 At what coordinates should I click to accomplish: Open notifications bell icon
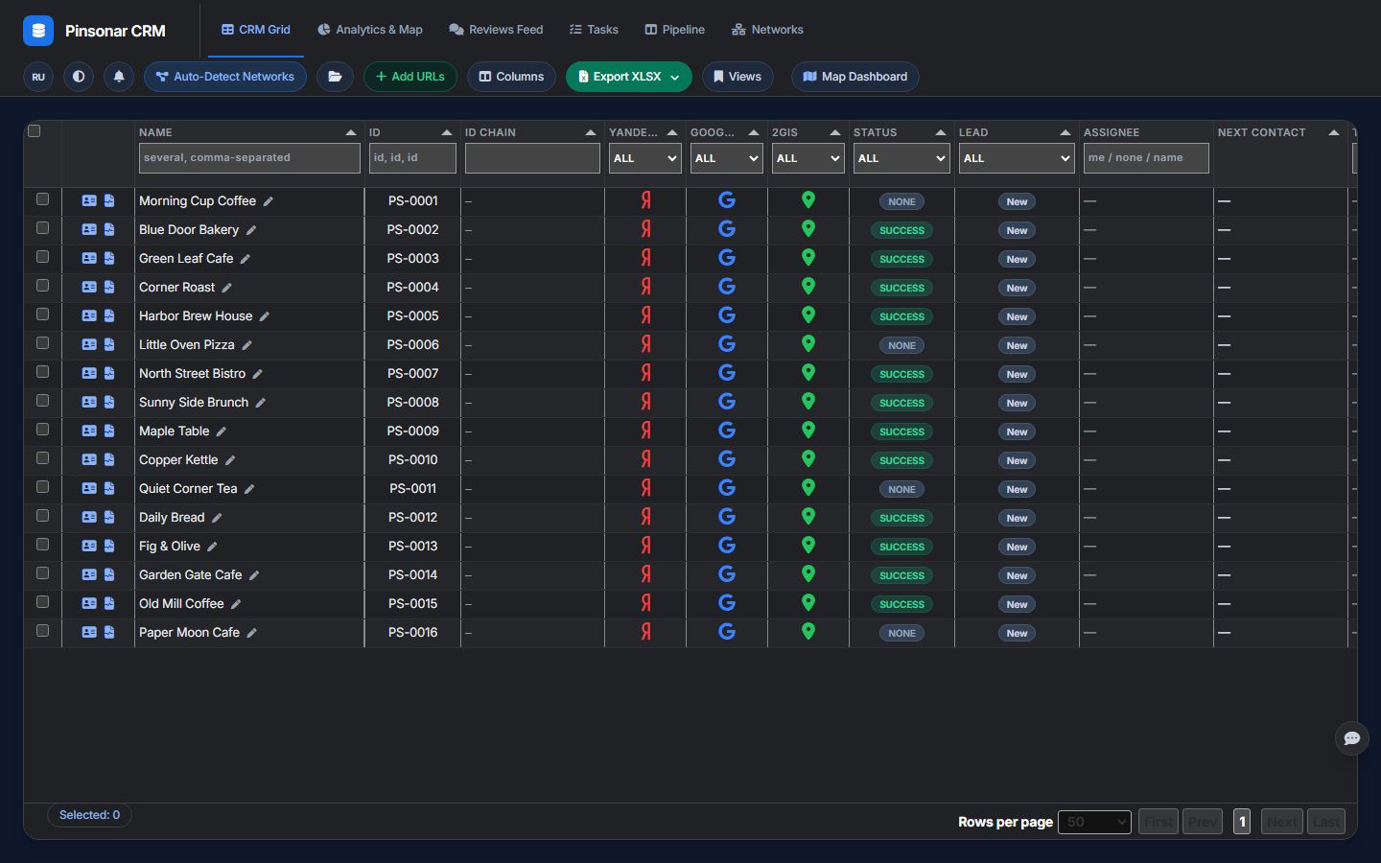coord(119,77)
